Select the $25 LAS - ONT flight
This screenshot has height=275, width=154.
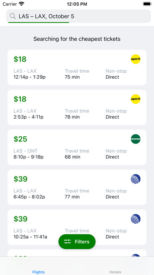77,147
